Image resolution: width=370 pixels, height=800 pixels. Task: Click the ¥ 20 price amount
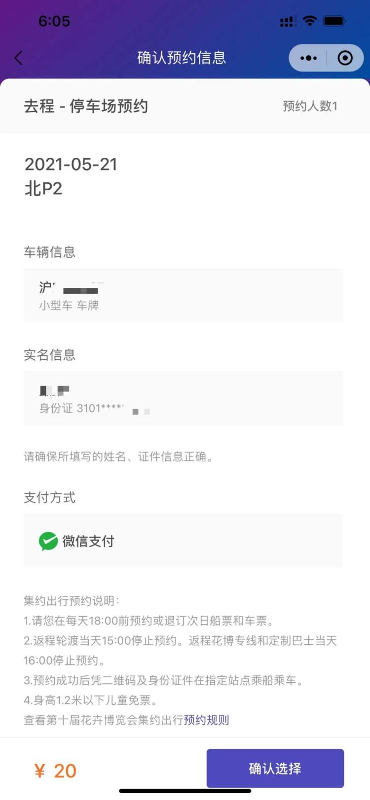55,771
